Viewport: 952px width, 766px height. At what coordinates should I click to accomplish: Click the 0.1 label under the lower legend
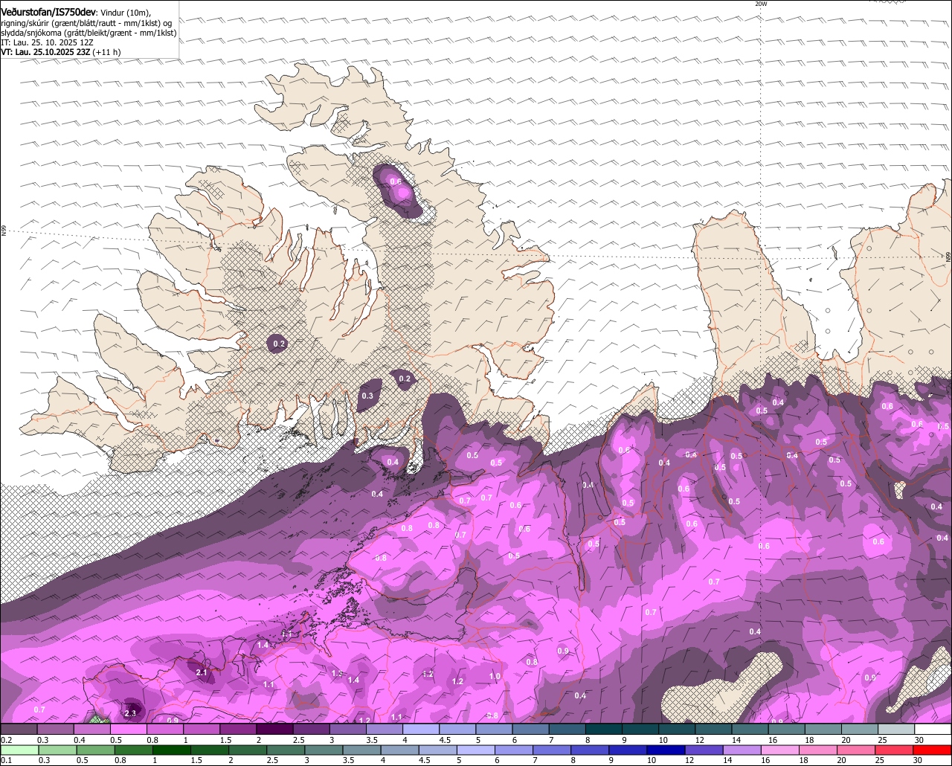point(7,760)
